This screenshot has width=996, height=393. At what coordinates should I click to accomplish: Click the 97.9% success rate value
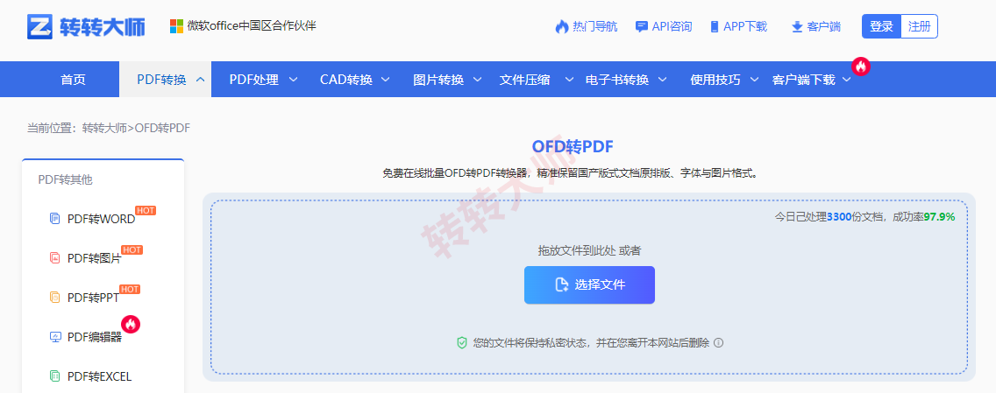[x=940, y=216]
